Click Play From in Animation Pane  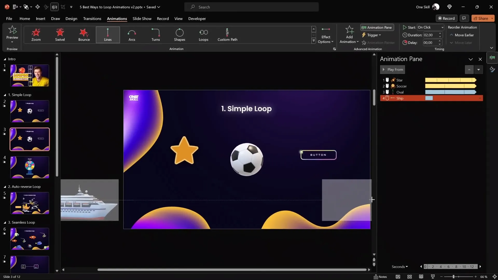pyautogui.click(x=392, y=69)
